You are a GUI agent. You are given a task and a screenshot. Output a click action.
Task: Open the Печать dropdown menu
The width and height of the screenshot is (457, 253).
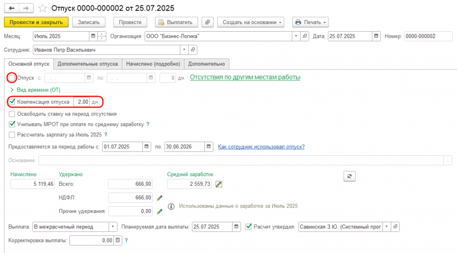311,22
